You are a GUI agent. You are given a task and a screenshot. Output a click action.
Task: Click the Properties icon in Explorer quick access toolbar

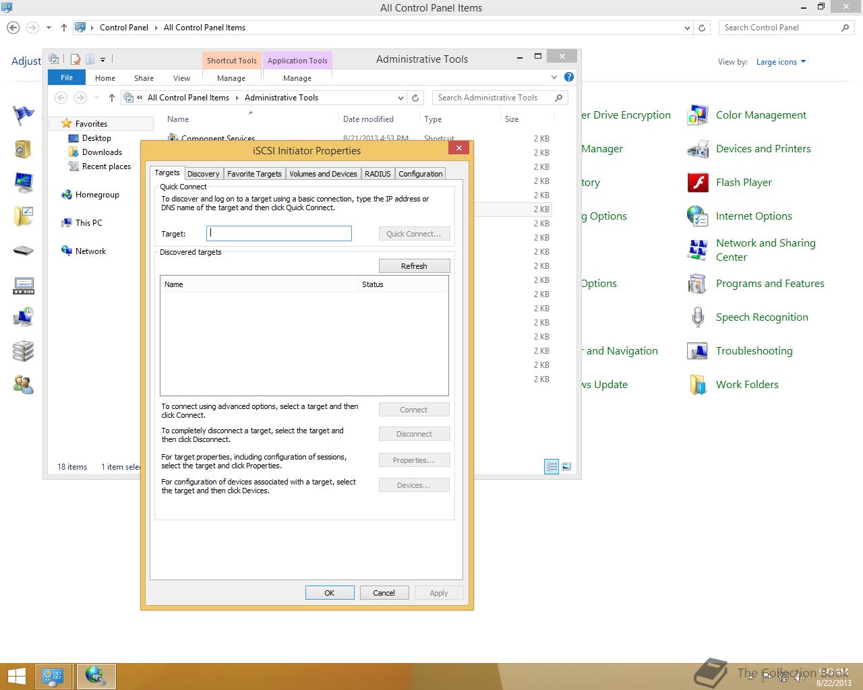click(x=76, y=59)
